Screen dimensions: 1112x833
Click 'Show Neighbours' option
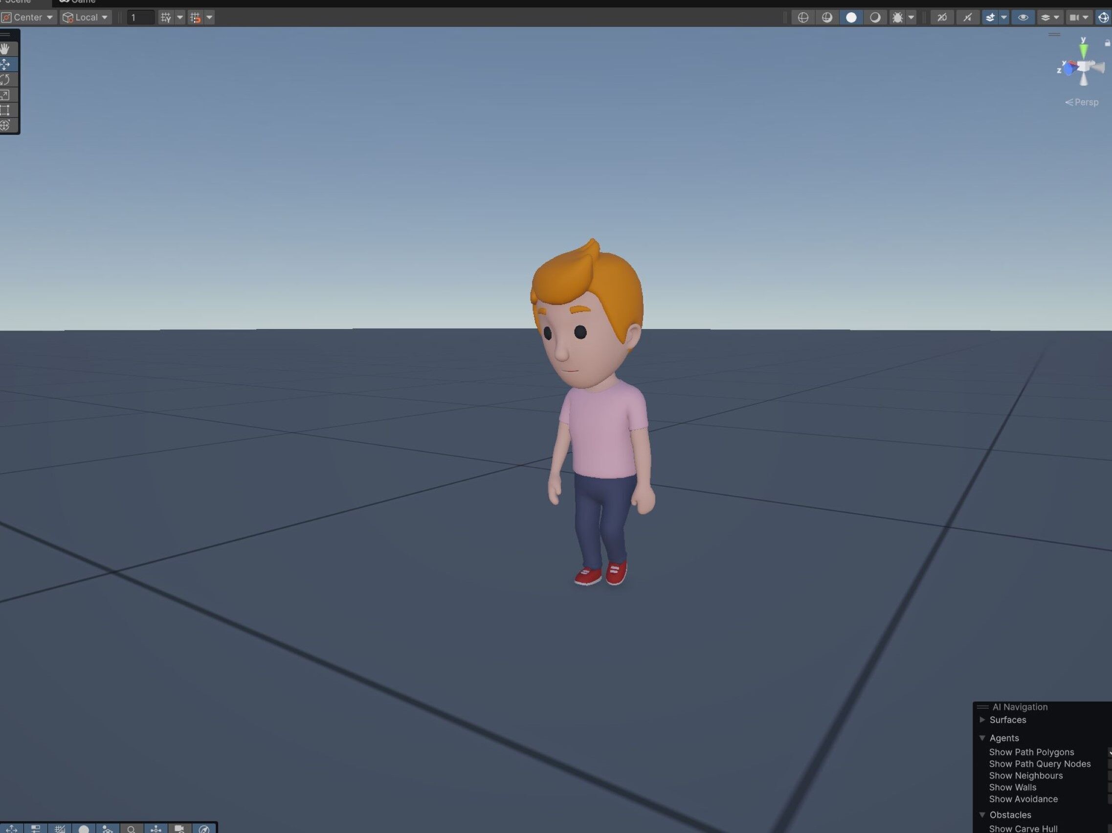click(1025, 776)
